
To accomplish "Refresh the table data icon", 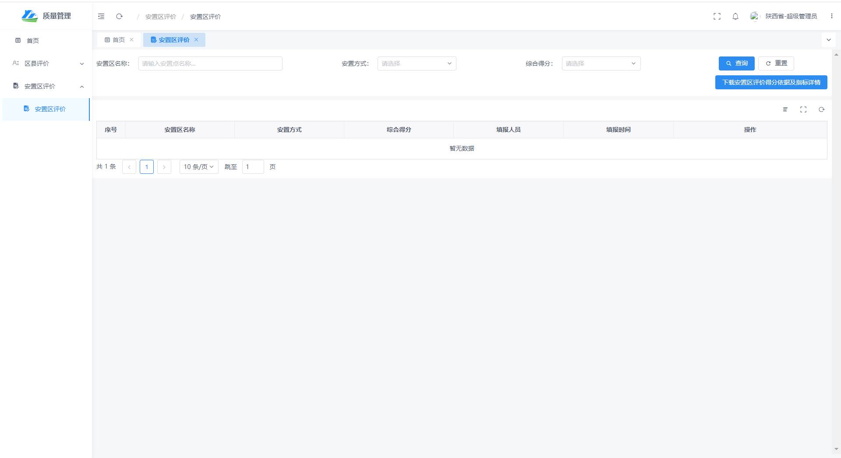I will 822,109.
